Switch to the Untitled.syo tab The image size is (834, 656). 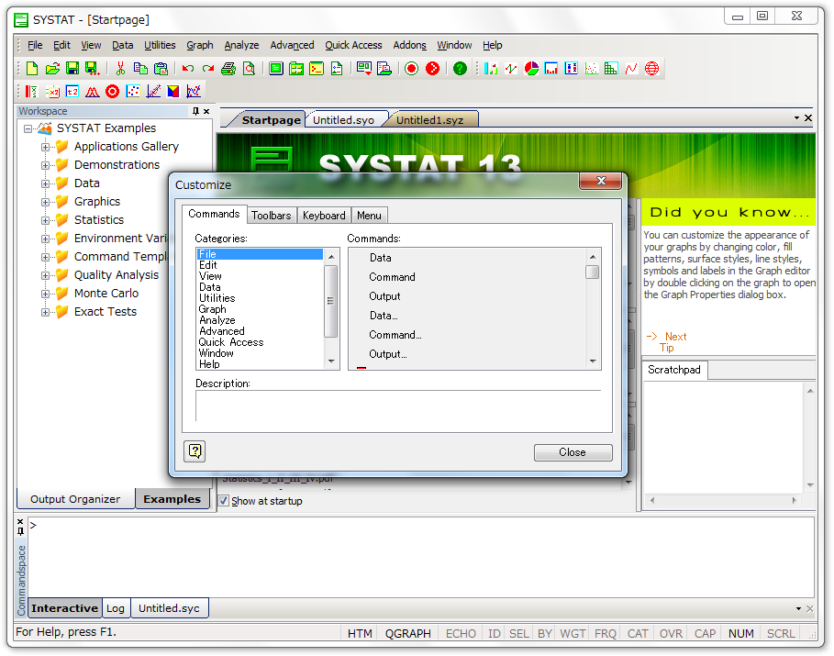(343, 120)
